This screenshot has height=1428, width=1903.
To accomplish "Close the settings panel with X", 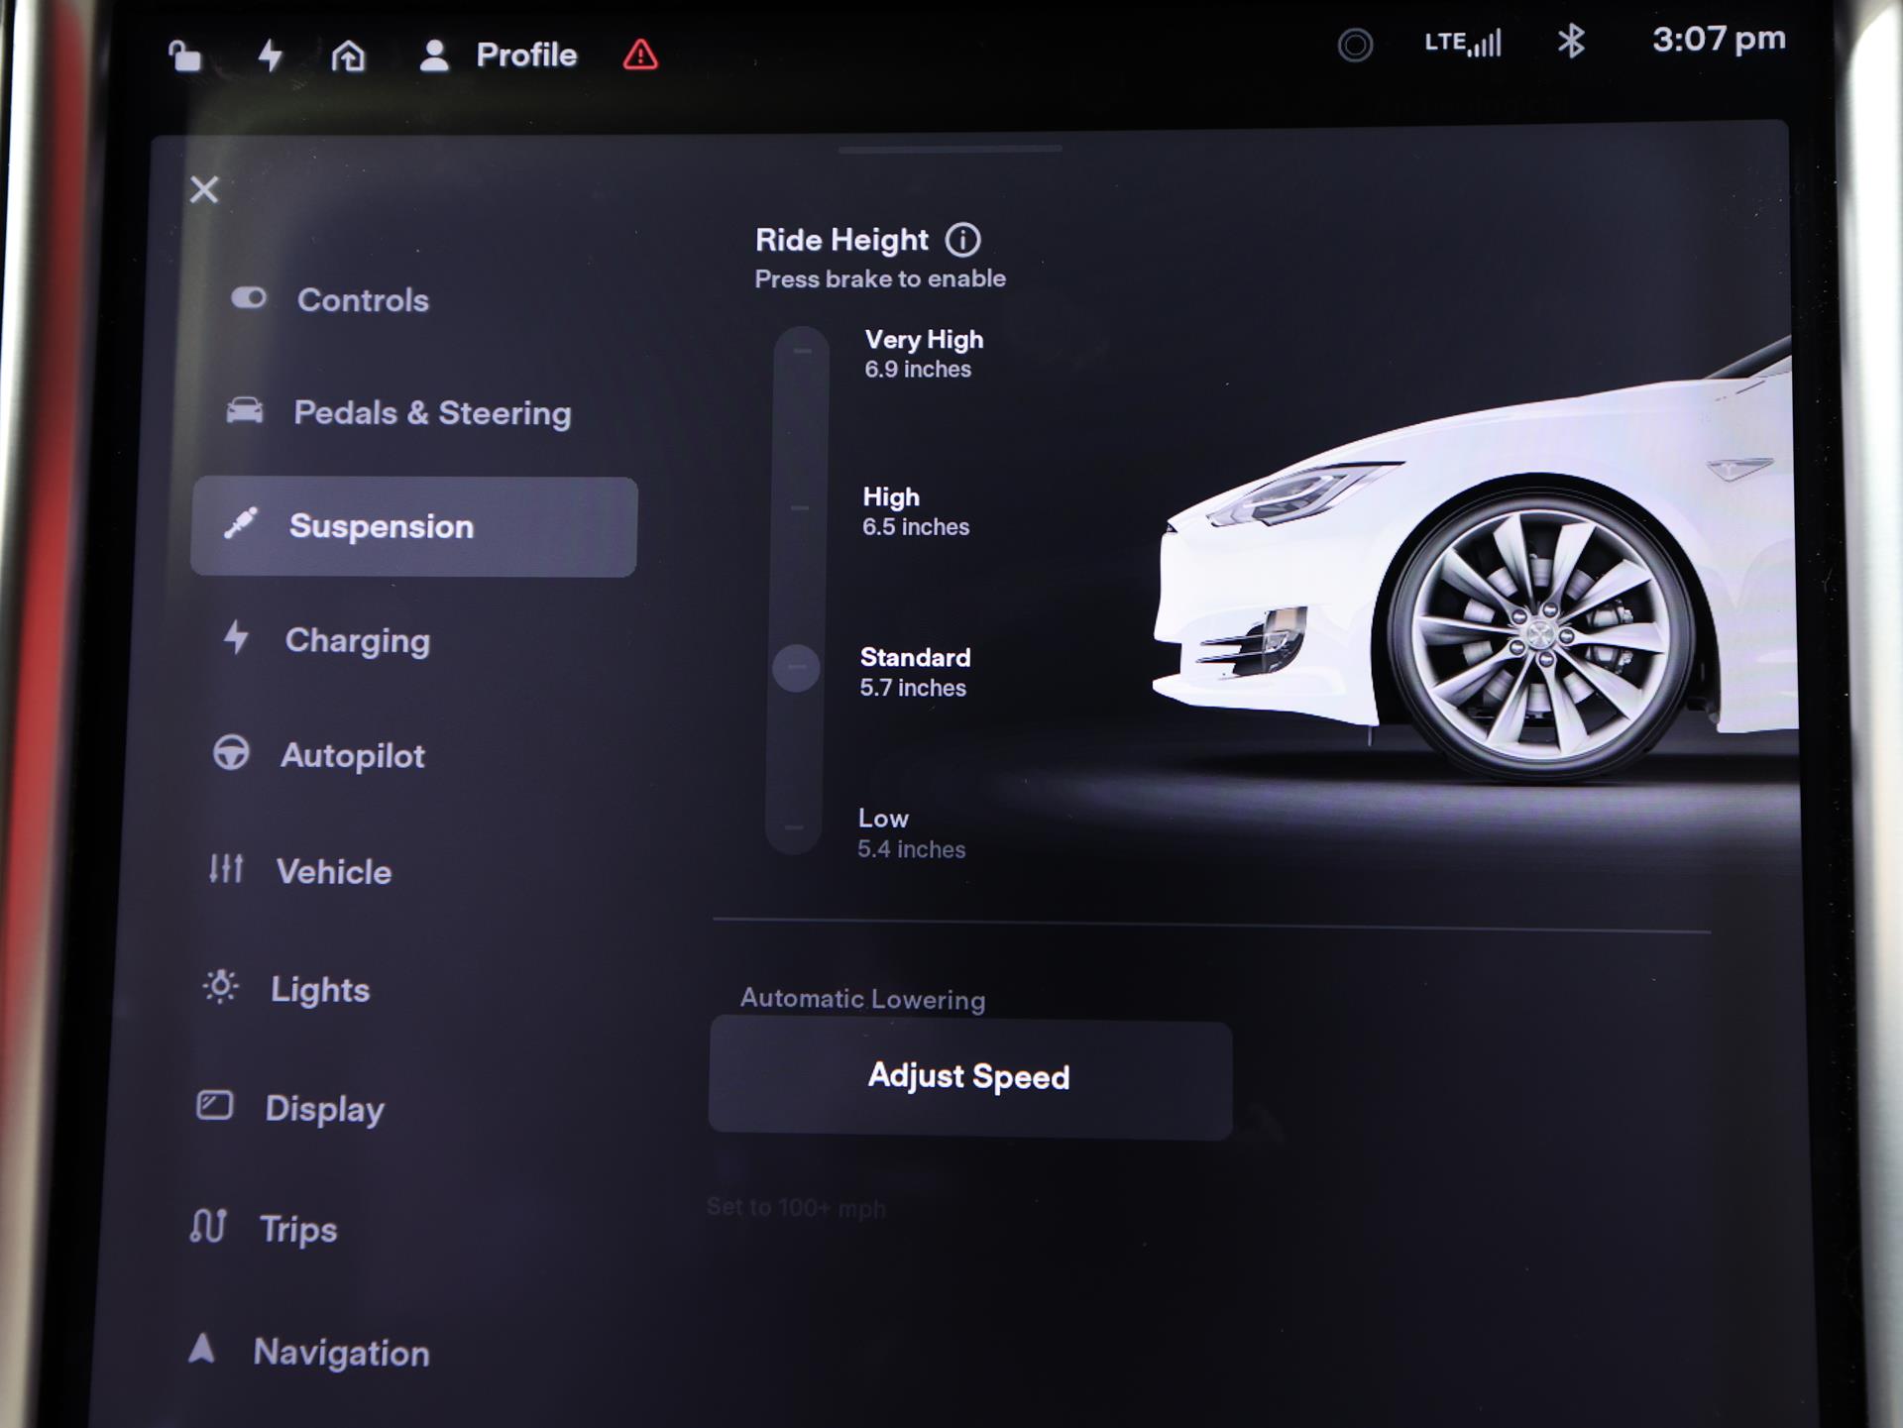I will click(x=204, y=190).
